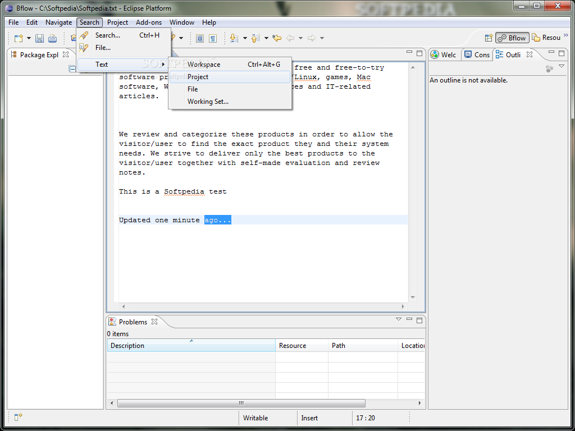Select Project in the Text submenu
The image size is (575, 431).
pyautogui.click(x=230, y=77)
